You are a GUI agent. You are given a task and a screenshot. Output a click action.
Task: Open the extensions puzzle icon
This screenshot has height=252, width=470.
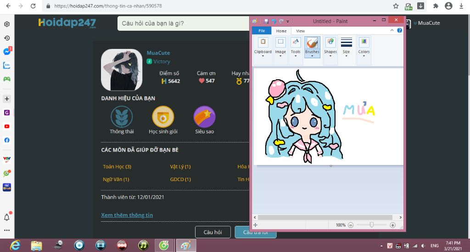point(436,6)
